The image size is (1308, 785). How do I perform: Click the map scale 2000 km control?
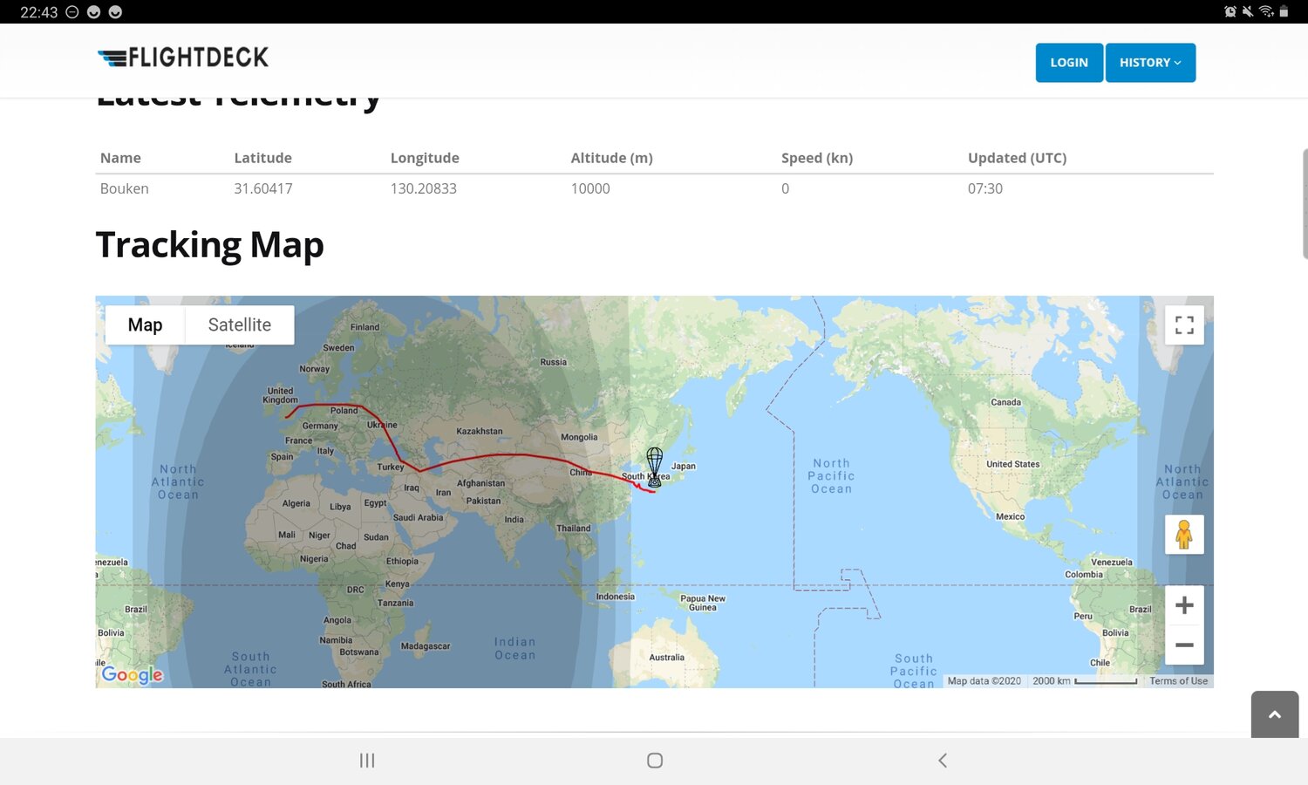pos(1084,681)
